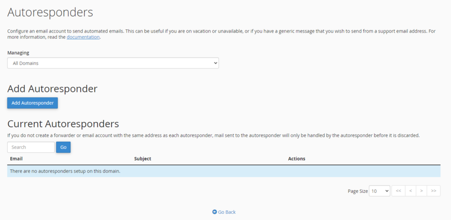
Task: Open the documentation link
Action: 83,37
